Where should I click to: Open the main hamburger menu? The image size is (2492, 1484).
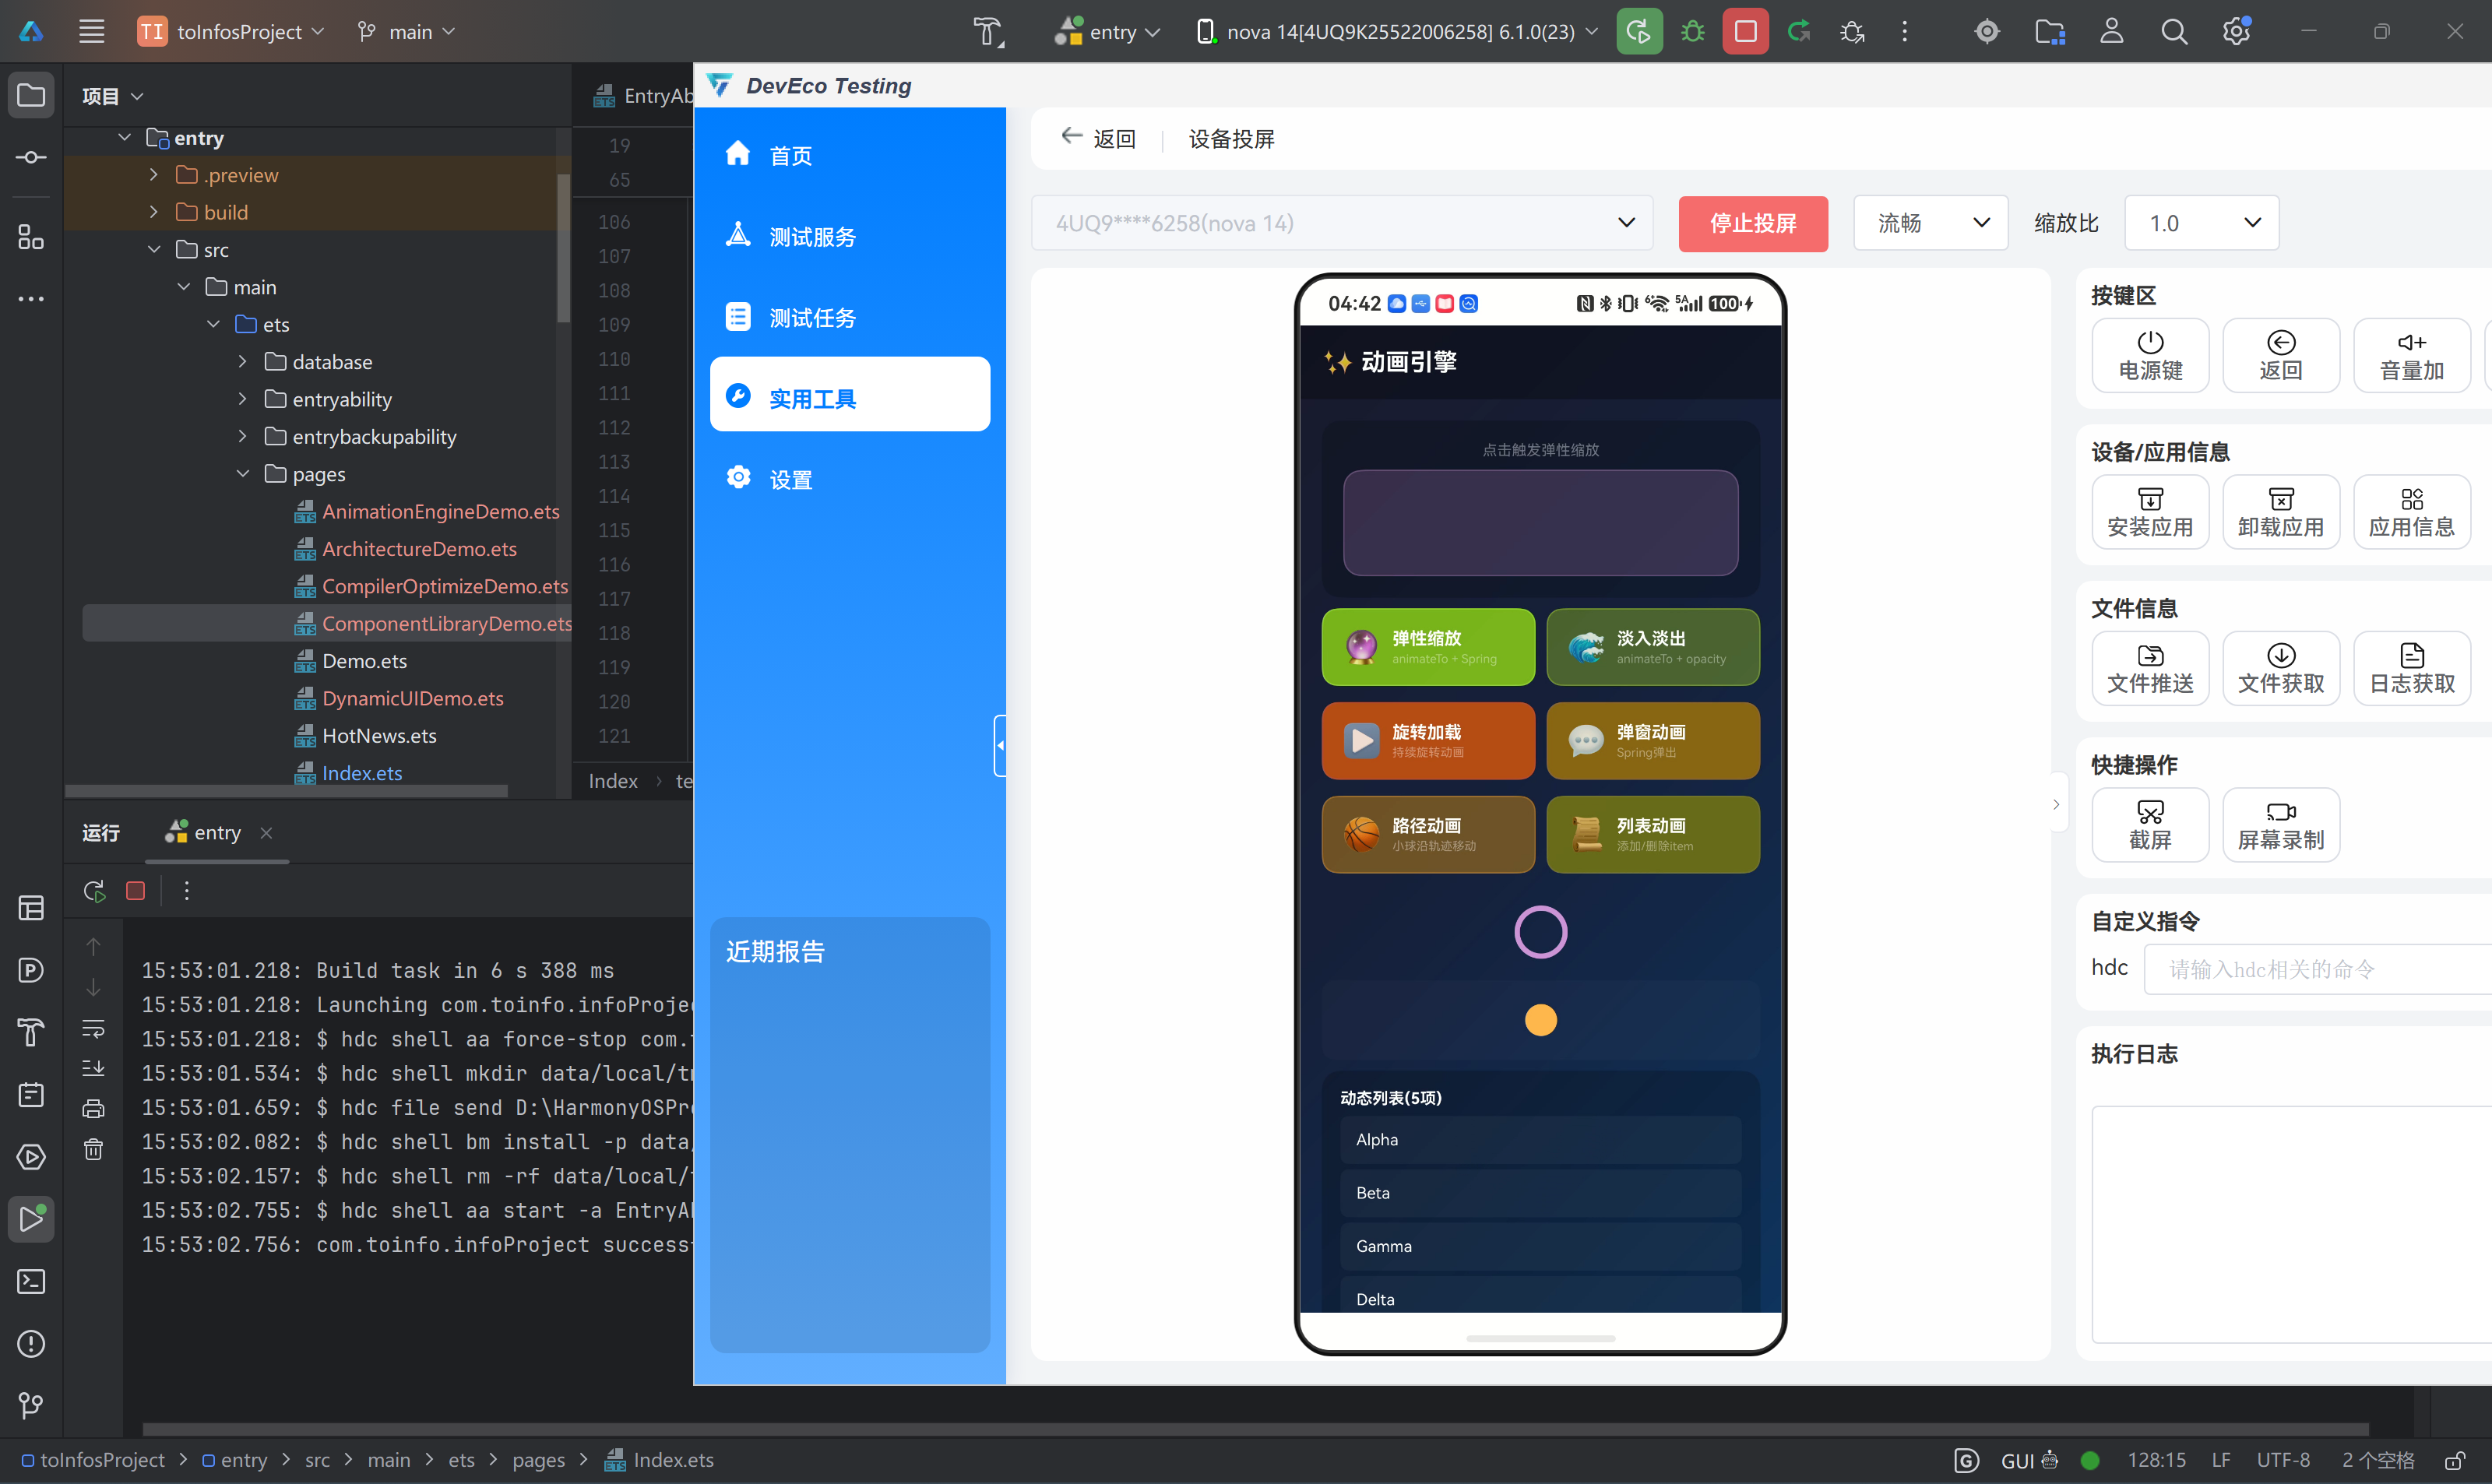[x=91, y=31]
